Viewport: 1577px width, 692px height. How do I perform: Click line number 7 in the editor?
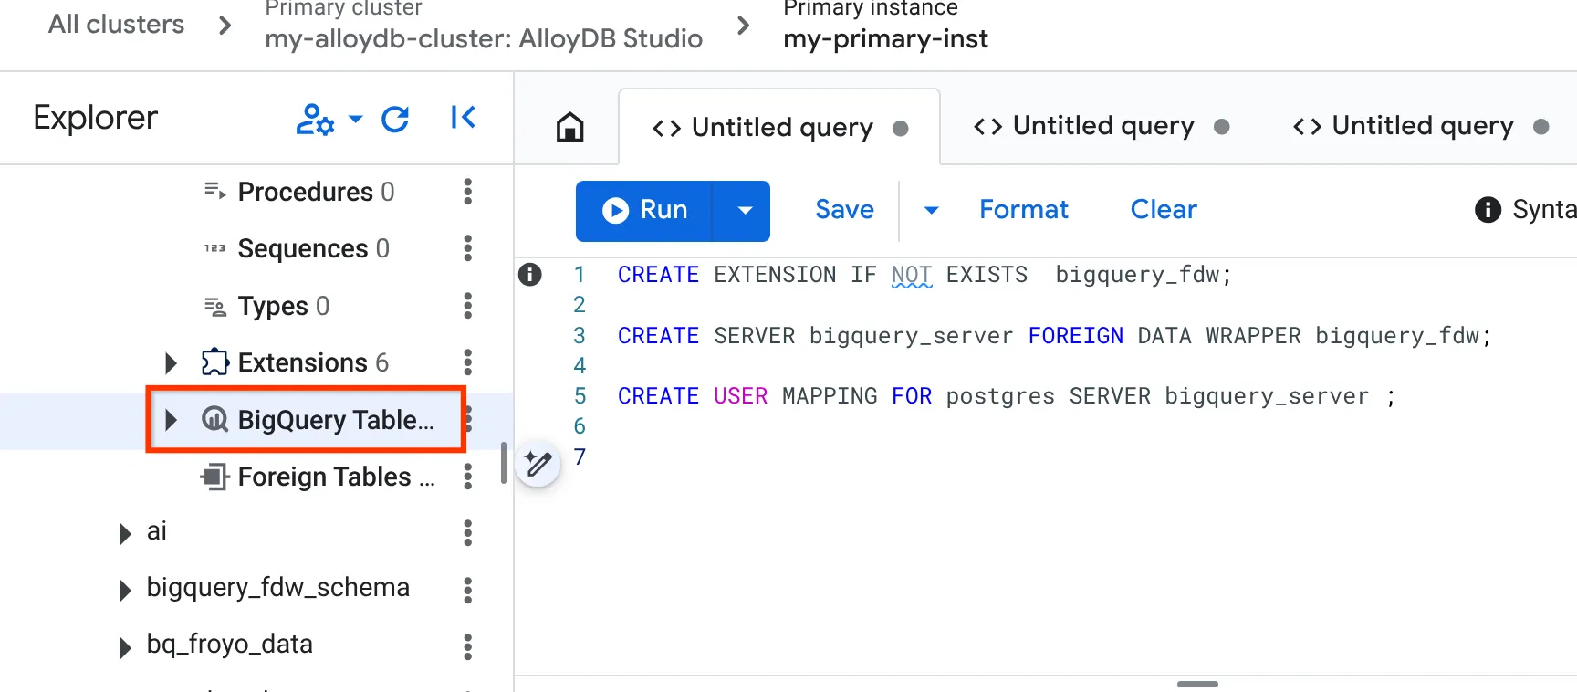[x=579, y=456]
